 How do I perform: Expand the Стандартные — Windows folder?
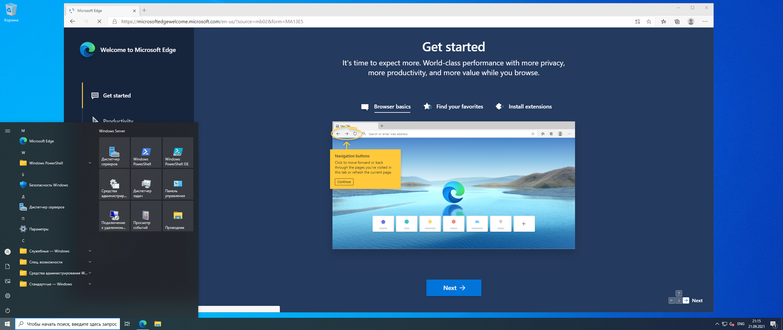point(55,284)
